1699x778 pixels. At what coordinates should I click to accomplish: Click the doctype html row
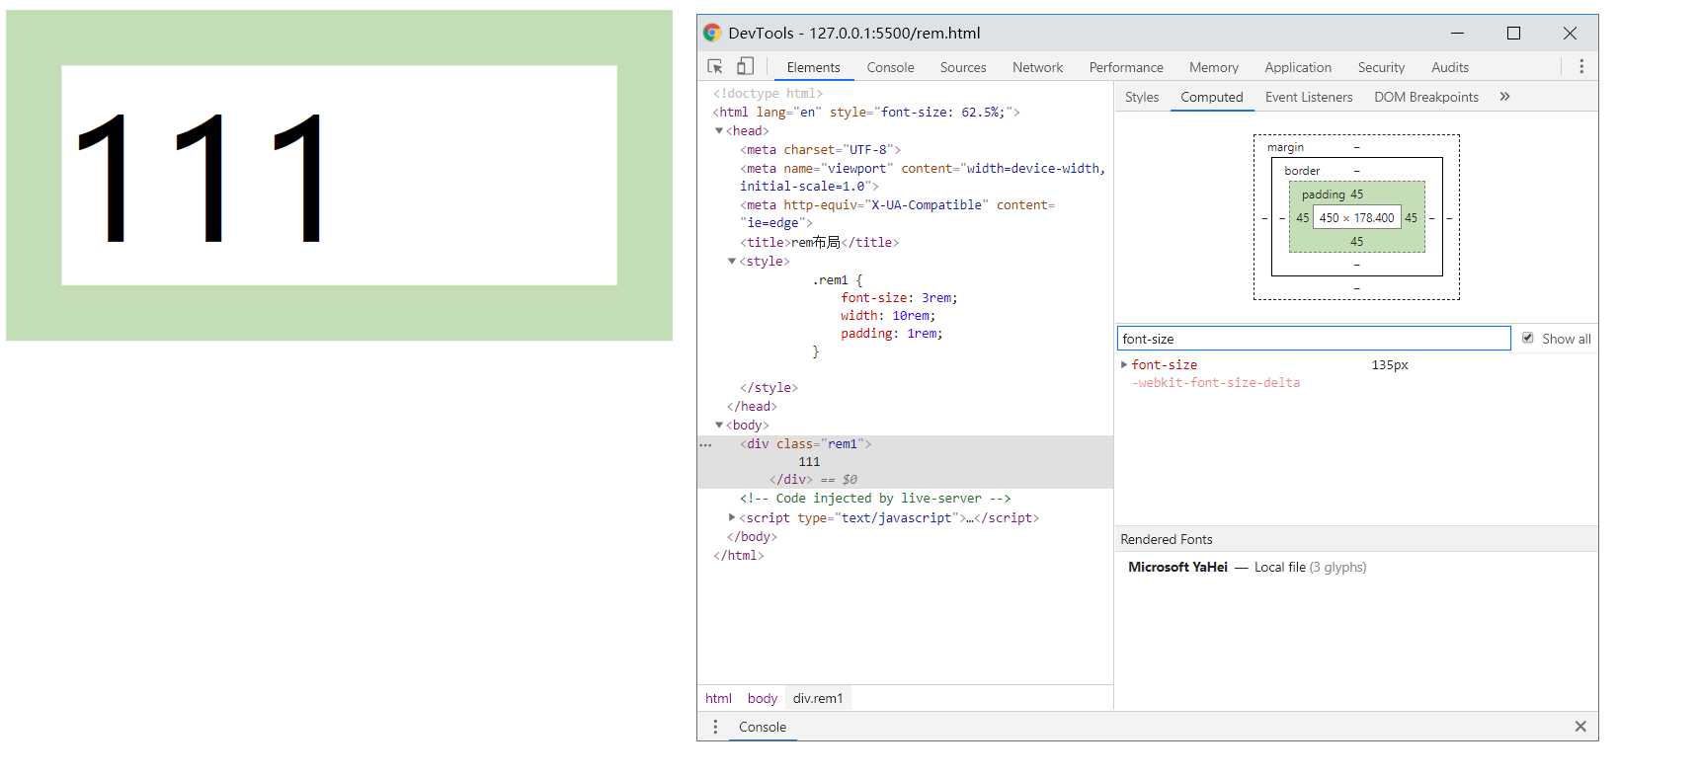(768, 94)
